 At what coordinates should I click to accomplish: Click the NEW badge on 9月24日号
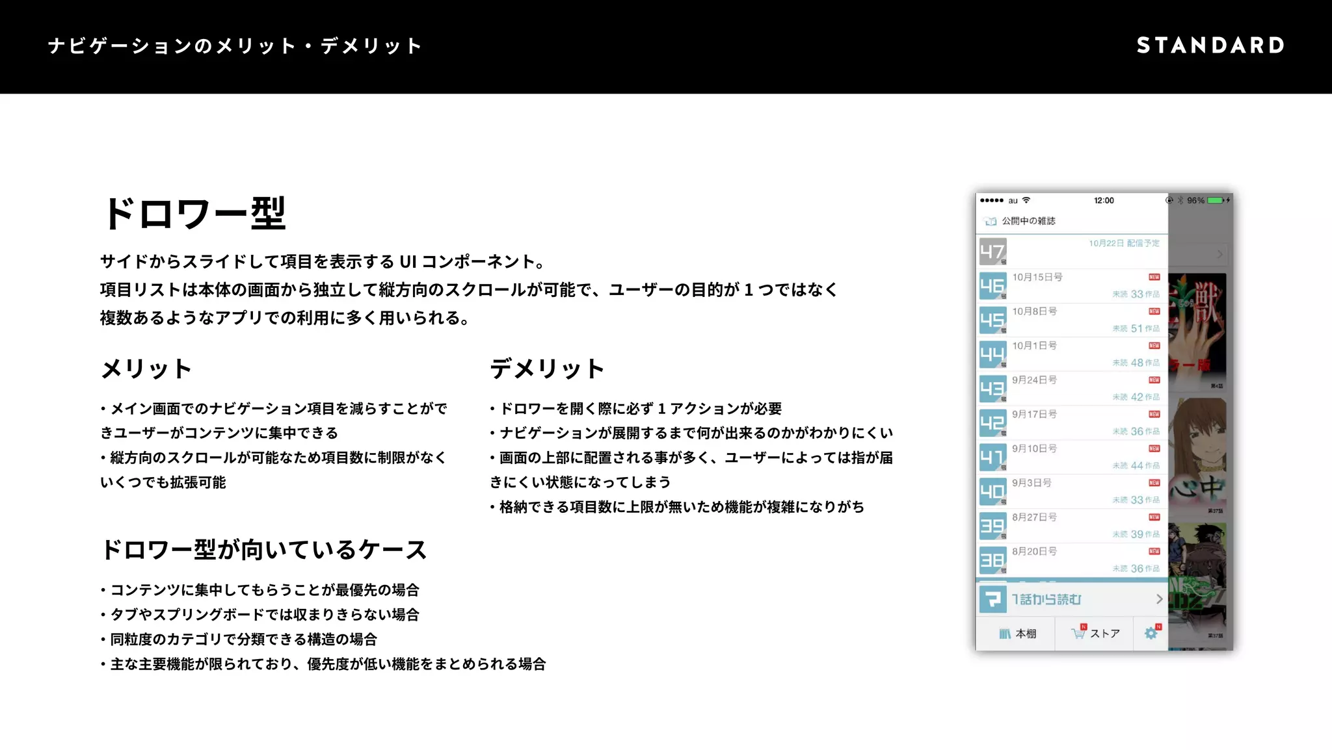click(1154, 380)
